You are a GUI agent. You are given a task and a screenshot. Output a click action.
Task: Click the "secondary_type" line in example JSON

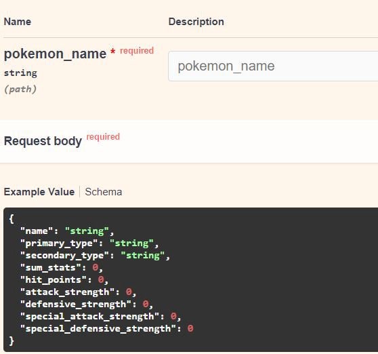pos(95,256)
